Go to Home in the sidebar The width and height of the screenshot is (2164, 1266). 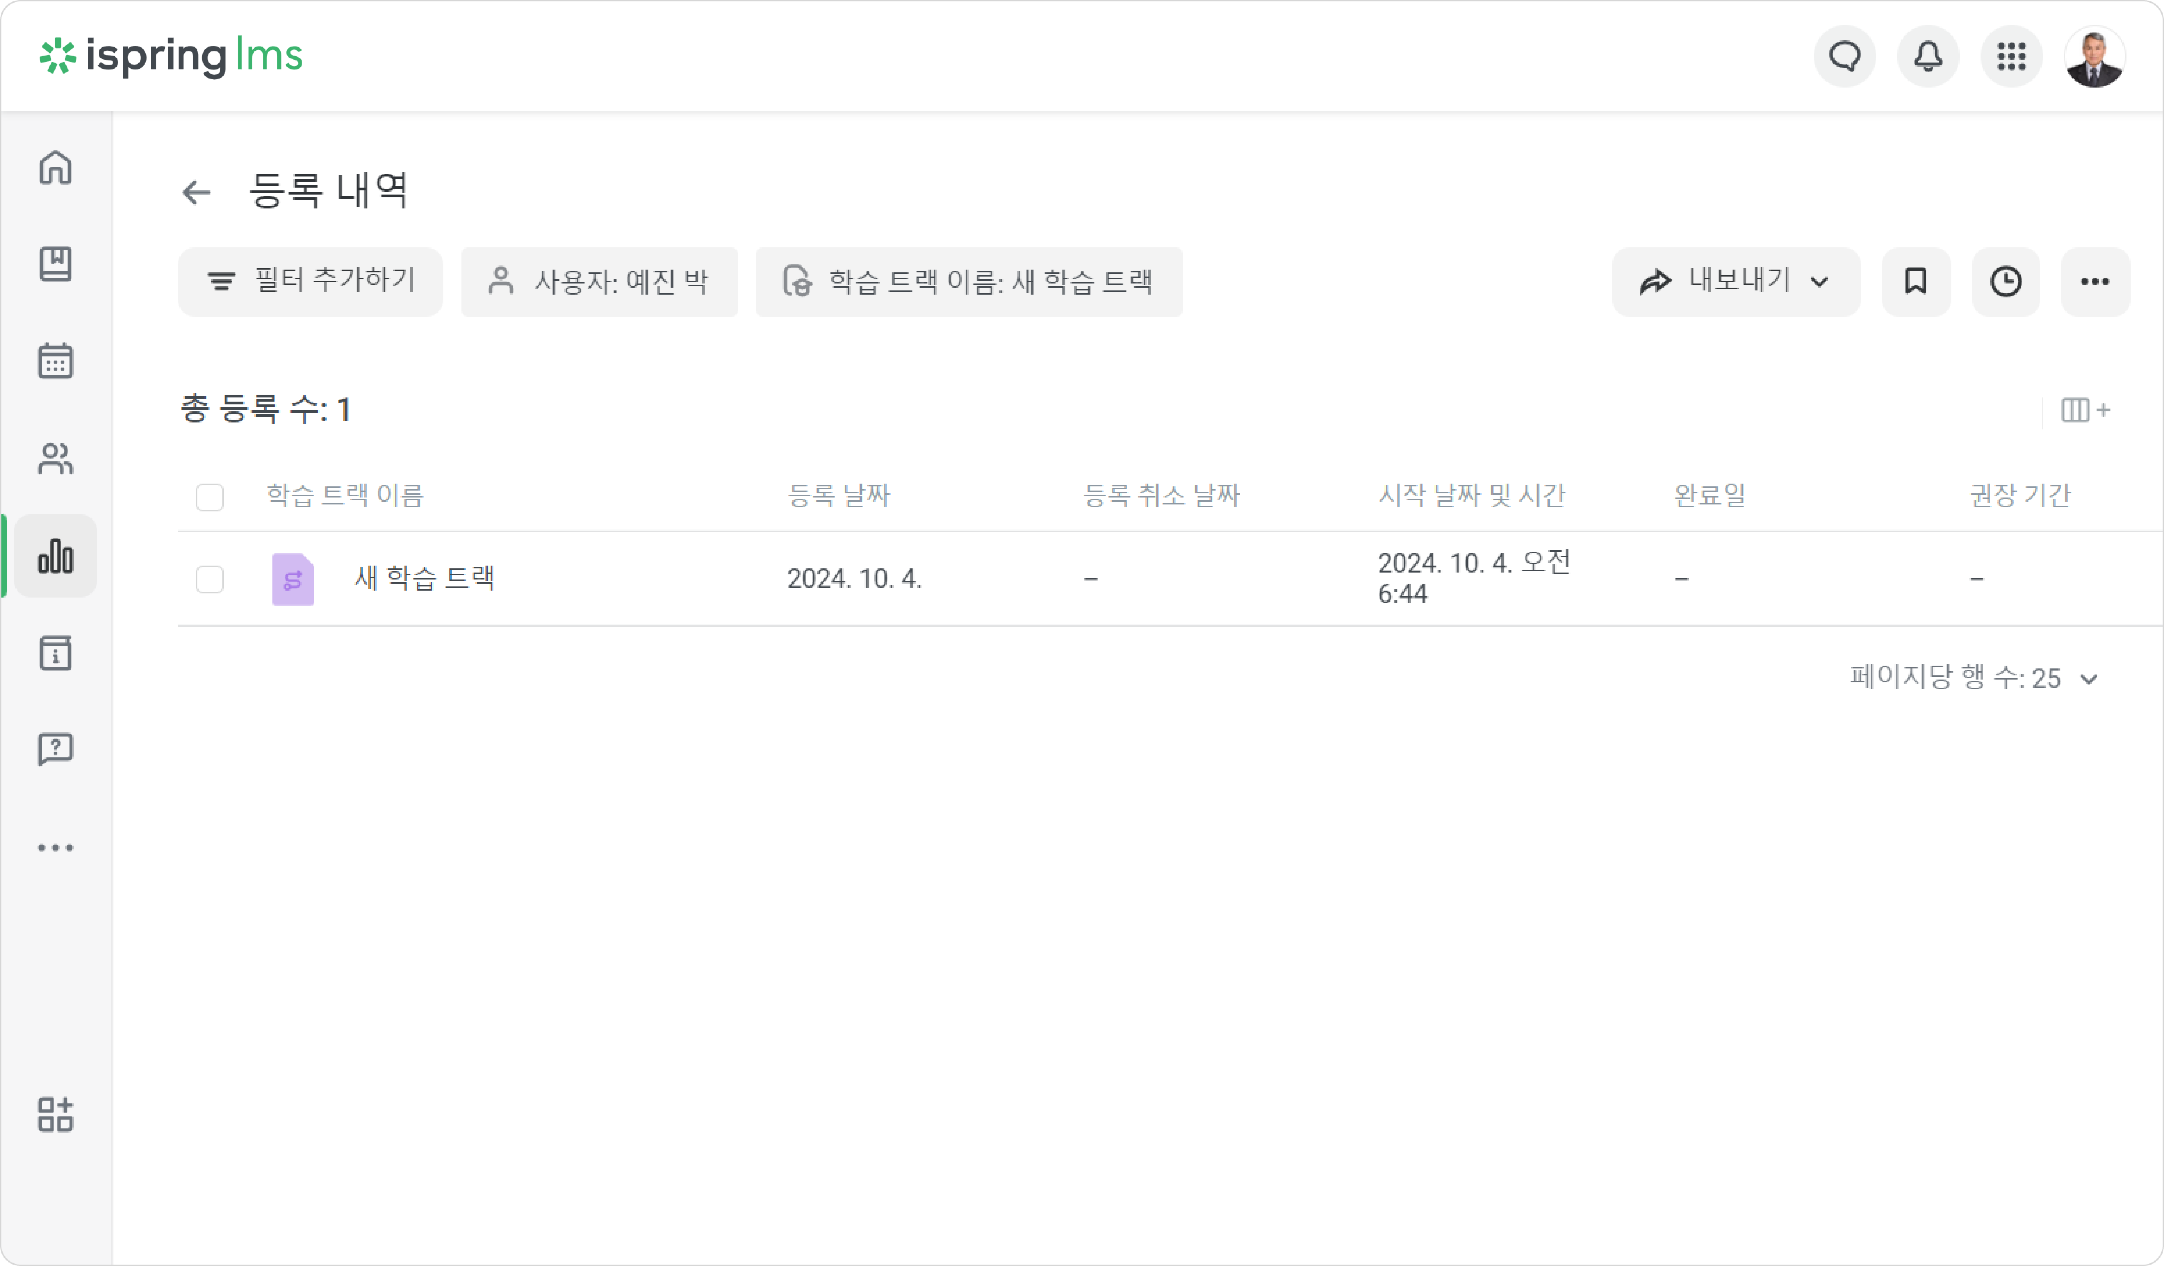point(56,167)
